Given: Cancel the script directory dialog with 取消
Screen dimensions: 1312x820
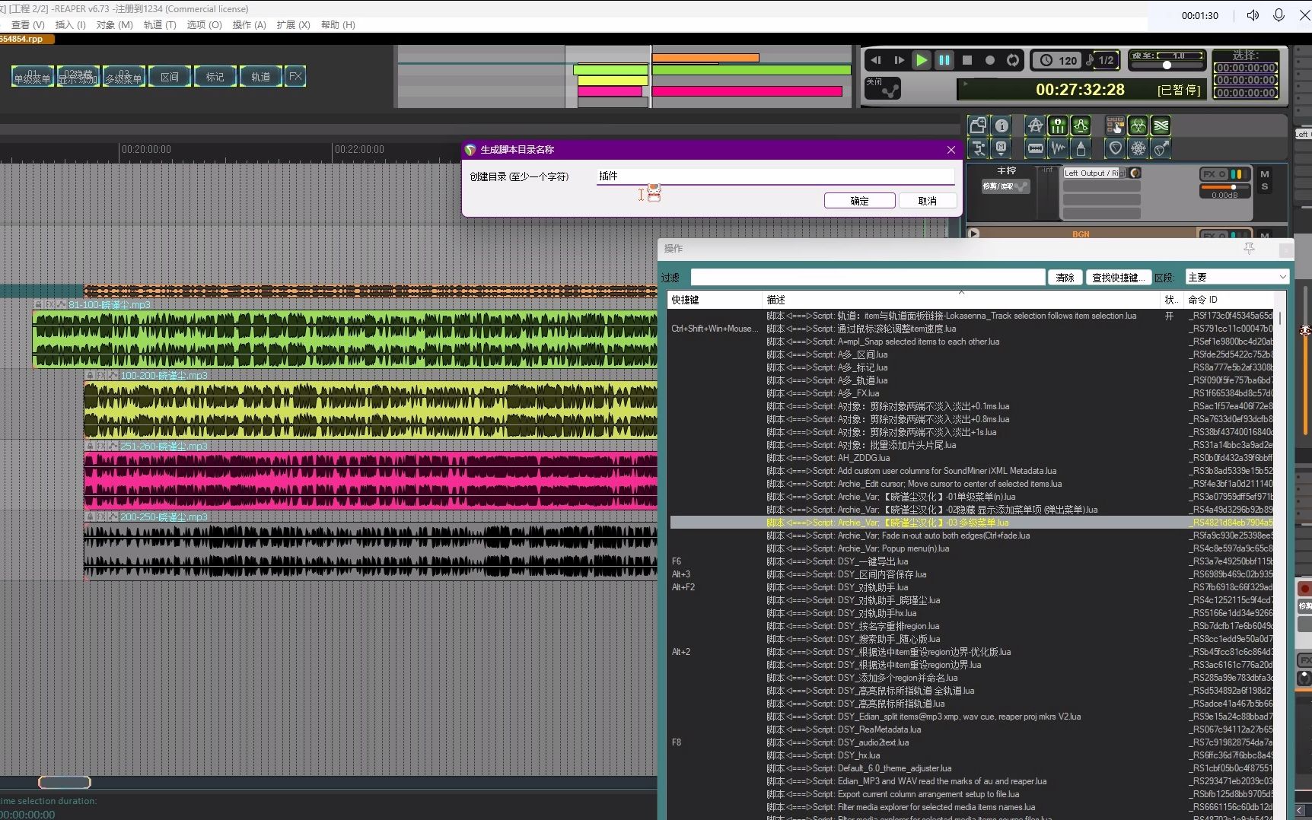Looking at the screenshot, I should [927, 201].
